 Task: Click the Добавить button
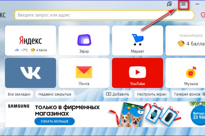tap(118, 94)
